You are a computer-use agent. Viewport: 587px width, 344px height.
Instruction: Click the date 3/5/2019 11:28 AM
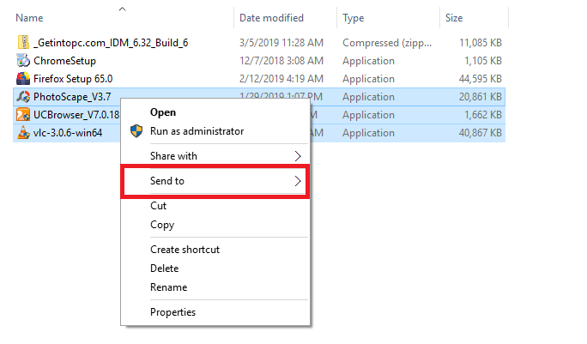point(281,43)
